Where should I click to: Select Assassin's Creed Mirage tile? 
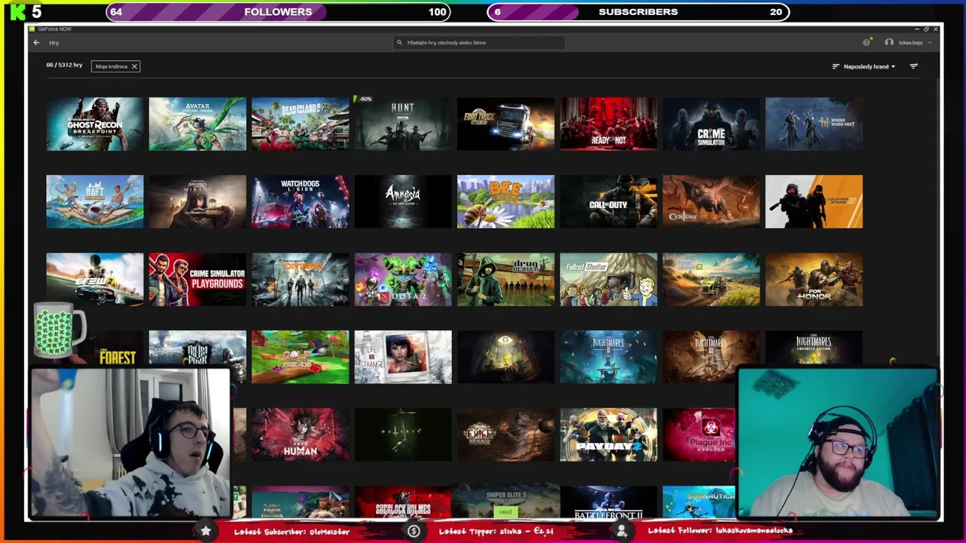(197, 201)
